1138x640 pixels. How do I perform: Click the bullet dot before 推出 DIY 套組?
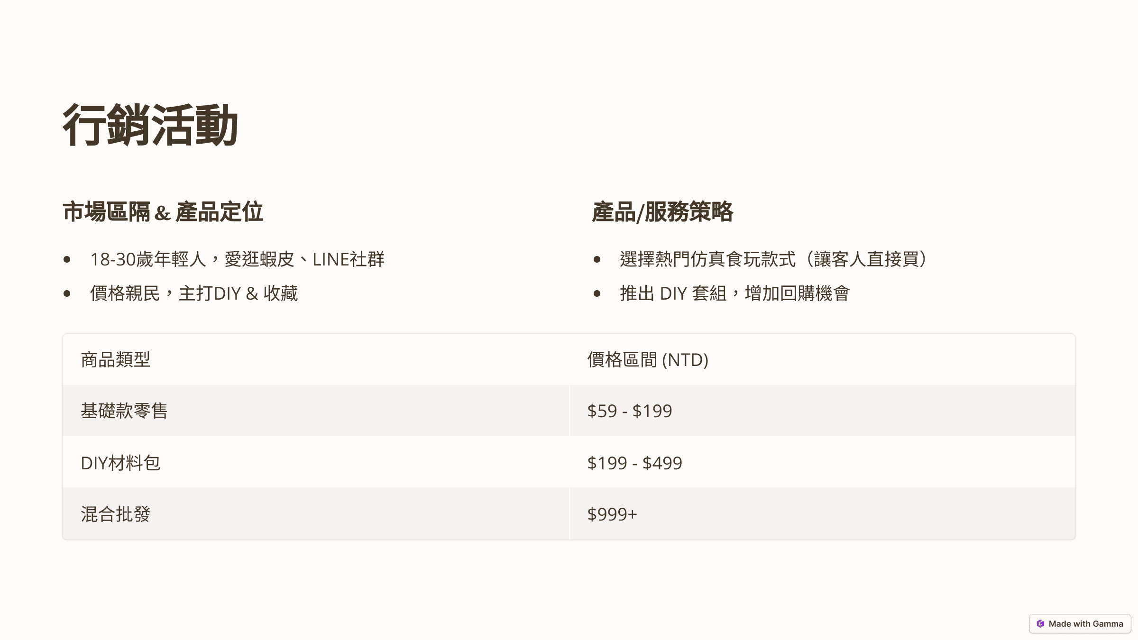click(597, 294)
